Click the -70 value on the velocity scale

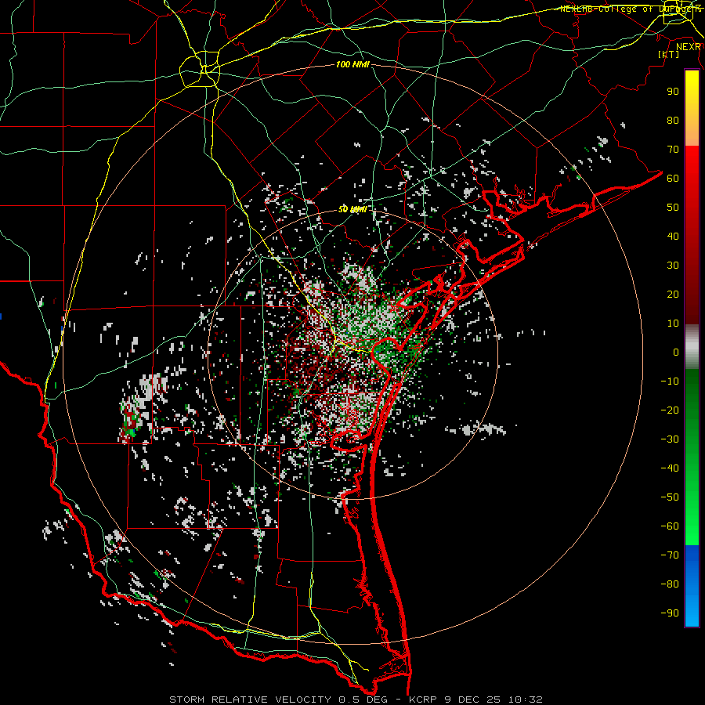[x=670, y=555]
